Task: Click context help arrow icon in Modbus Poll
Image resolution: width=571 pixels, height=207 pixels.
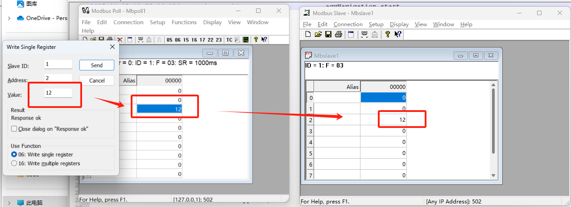Action: (264, 40)
